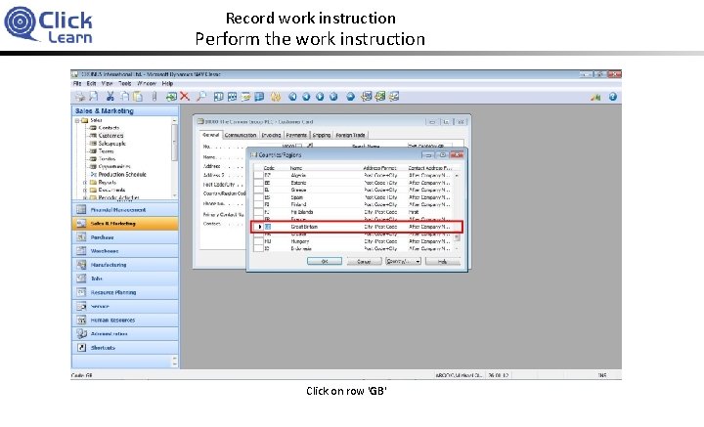Click the 'Algeria' row in countries list

(353, 175)
